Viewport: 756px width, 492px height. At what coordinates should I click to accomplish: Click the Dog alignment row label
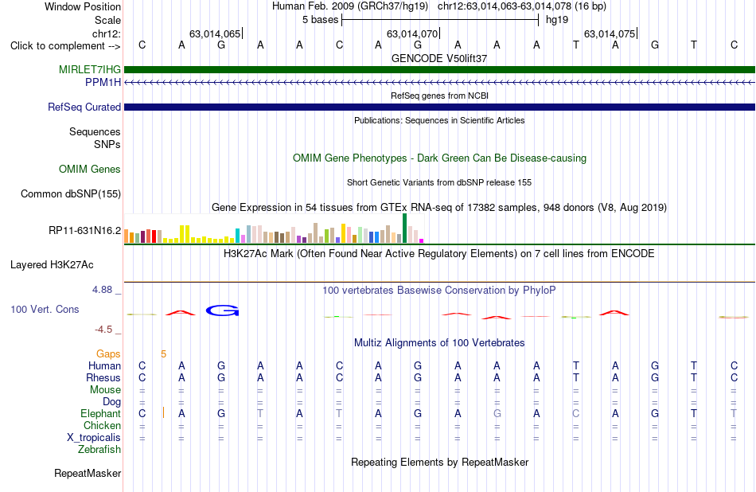pyautogui.click(x=111, y=402)
